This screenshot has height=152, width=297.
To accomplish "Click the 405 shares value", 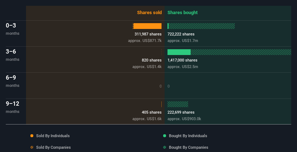I will [x=152, y=112].
